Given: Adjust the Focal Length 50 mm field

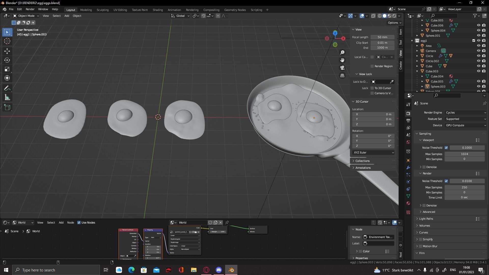Looking at the screenshot, I should 382,37.
